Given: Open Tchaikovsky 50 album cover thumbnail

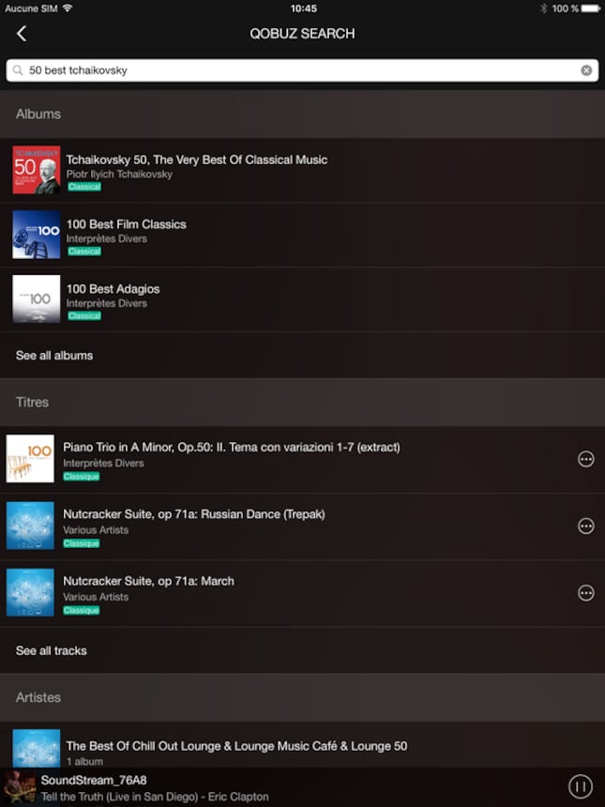Looking at the screenshot, I should tap(36, 170).
